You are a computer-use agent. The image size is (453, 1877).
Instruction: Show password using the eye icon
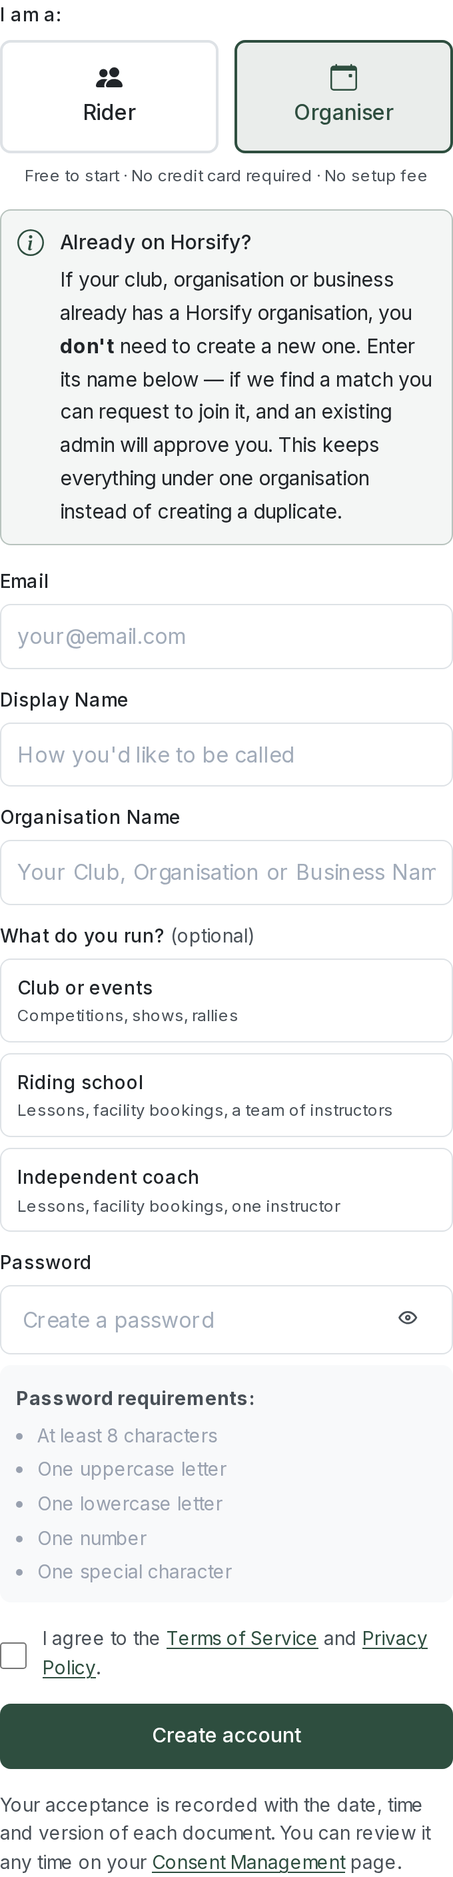tap(408, 1318)
